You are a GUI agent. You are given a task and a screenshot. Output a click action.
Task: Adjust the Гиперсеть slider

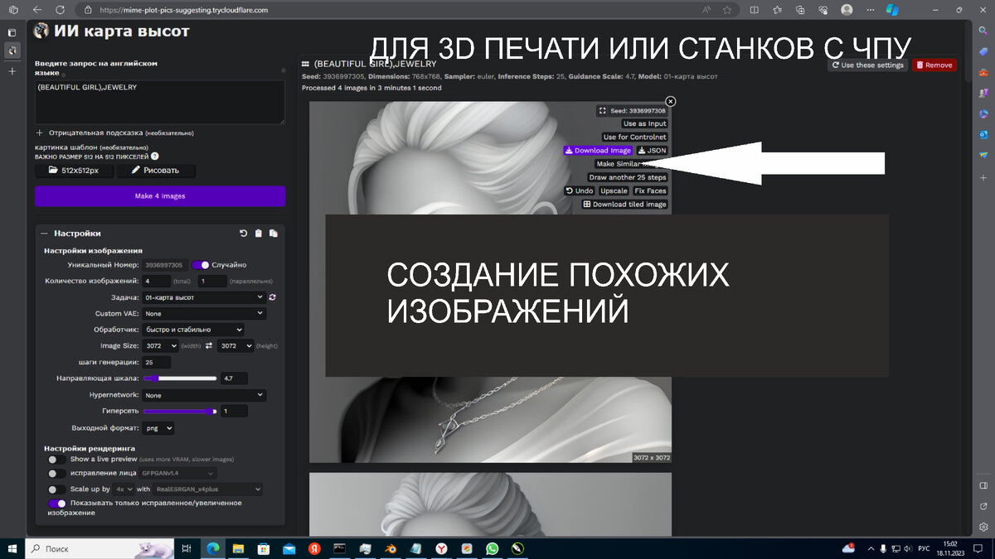point(182,412)
